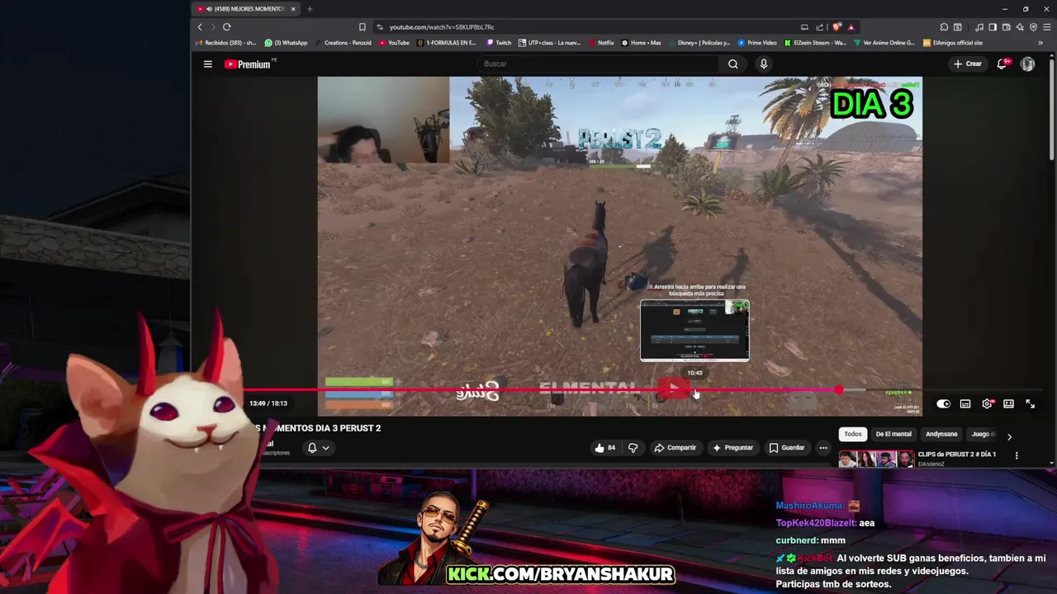Open the WhatsApp bookmark
The height and width of the screenshot is (594, 1057).
[286, 43]
